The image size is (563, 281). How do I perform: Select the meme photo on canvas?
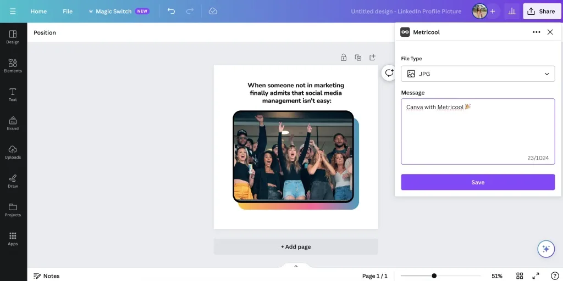294,156
